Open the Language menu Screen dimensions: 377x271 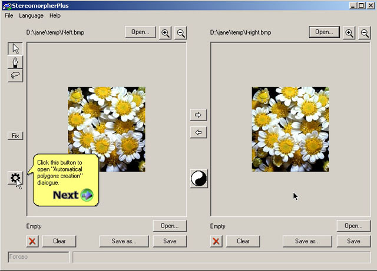pos(31,15)
